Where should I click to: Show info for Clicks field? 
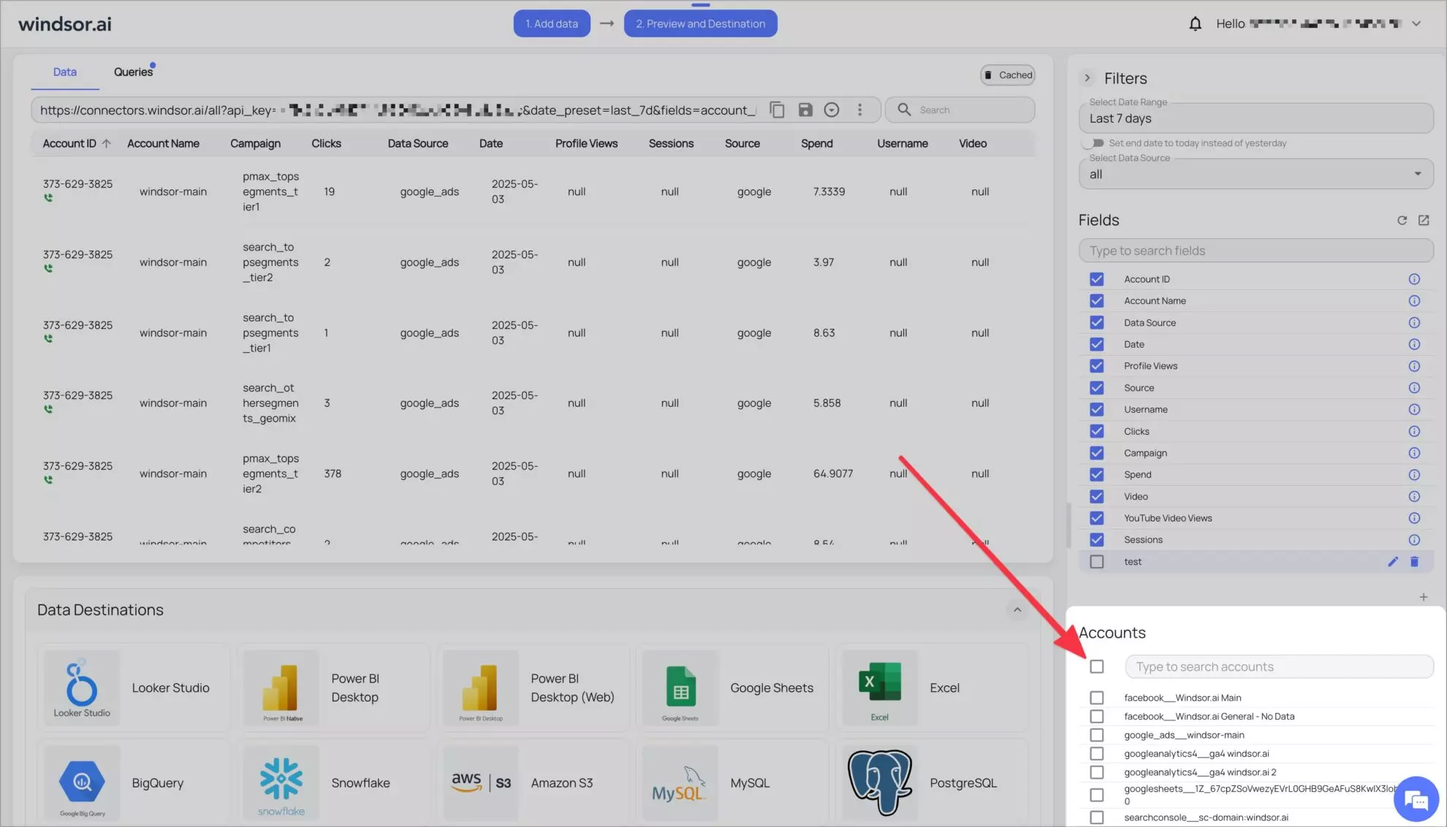[x=1414, y=432]
